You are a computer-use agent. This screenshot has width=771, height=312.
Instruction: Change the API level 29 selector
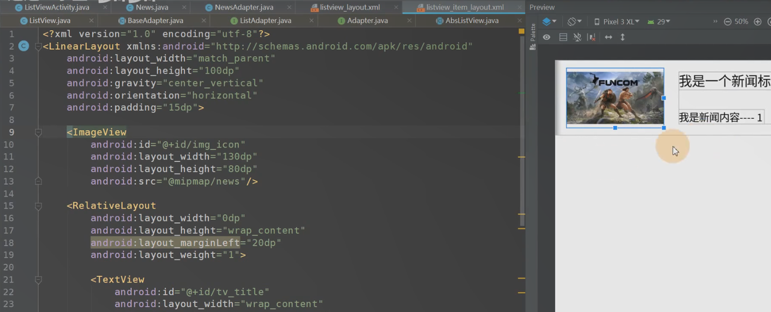(658, 22)
